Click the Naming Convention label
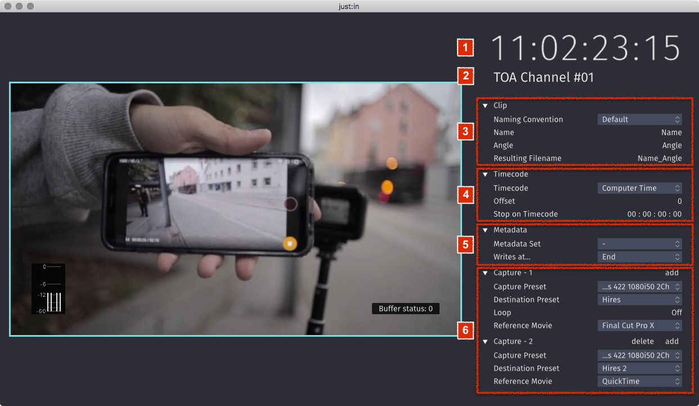Image resolution: width=699 pixels, height=406 pixels. point(528,119)
